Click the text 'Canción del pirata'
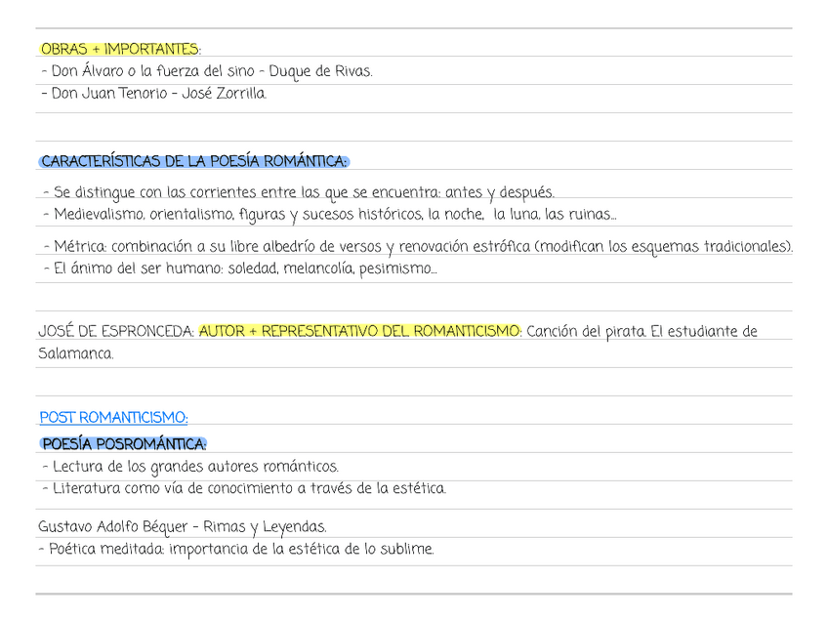The image size is (828, 621). coord(586,332)
